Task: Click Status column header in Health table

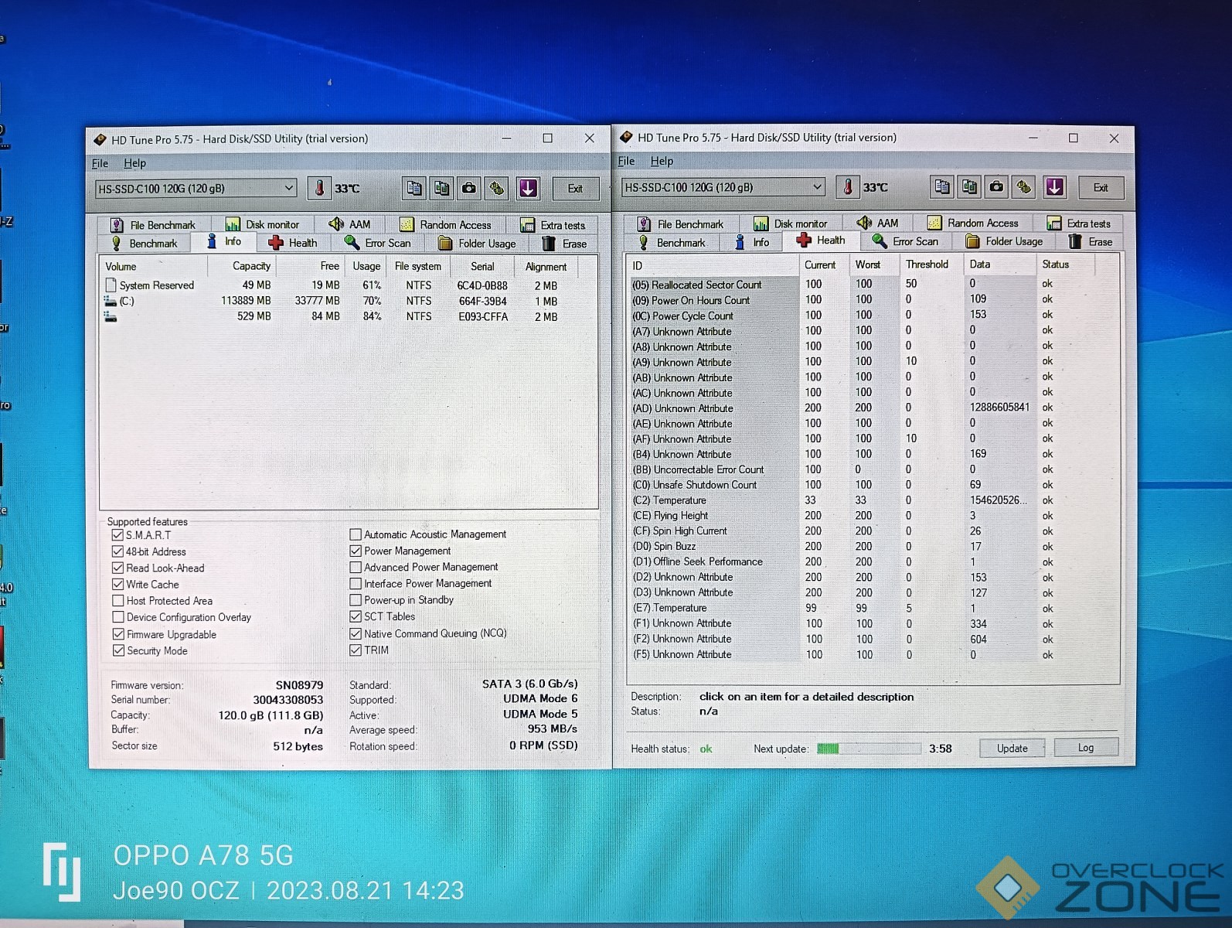Action: pos(1065,264)
